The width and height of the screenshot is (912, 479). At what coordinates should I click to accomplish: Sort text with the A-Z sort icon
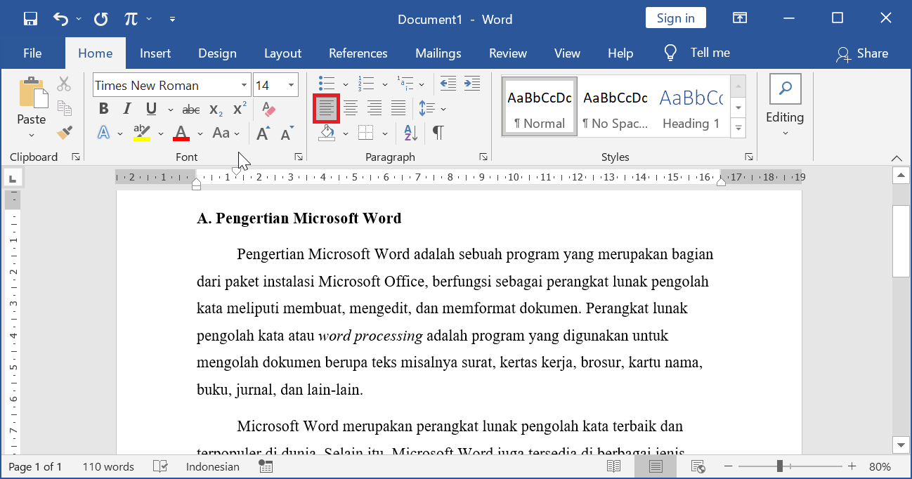click(410, 132)
